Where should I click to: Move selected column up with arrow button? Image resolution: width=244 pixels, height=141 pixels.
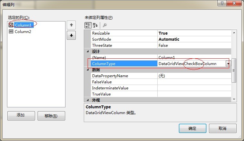point(71,25)
